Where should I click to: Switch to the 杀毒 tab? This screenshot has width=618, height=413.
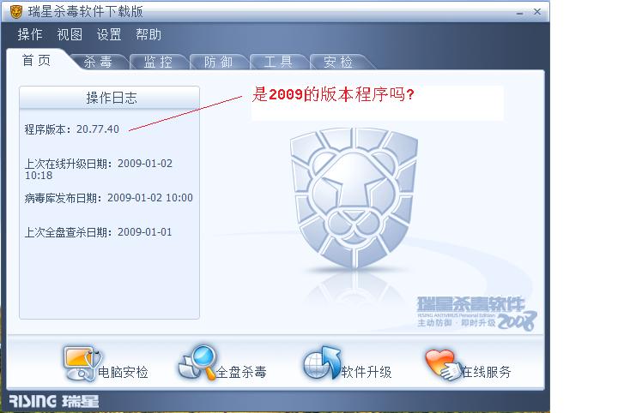[x=98, y=62]
